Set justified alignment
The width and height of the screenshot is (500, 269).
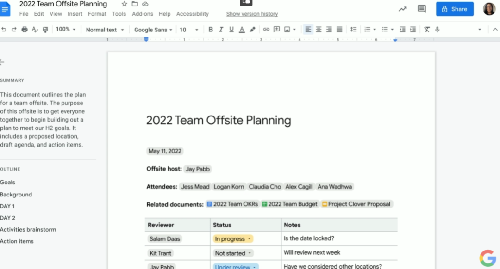click(x=340, y=30)
